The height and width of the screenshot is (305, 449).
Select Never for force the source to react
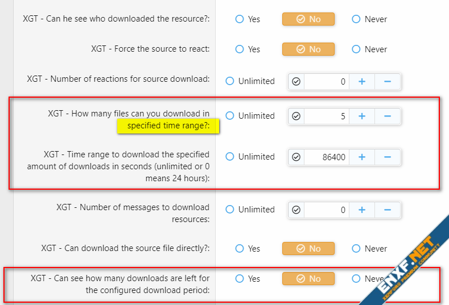pyautogui.click(x=356, y=49)
